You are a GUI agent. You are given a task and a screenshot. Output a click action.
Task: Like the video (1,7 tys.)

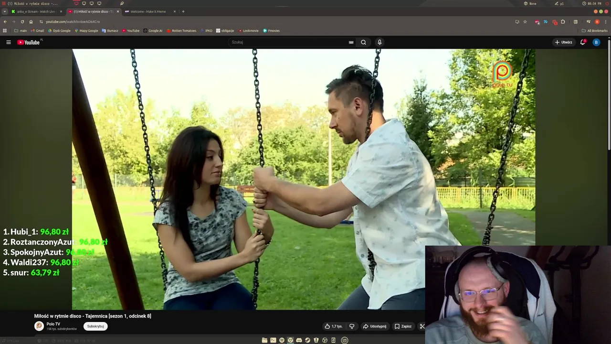(x=334, y=326)
